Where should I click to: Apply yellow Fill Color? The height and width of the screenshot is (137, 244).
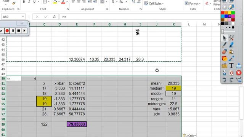coord(55,2)
